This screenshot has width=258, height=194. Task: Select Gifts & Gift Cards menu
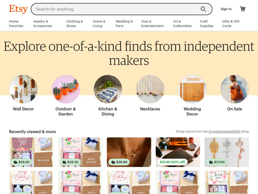(x=231, y=23)
